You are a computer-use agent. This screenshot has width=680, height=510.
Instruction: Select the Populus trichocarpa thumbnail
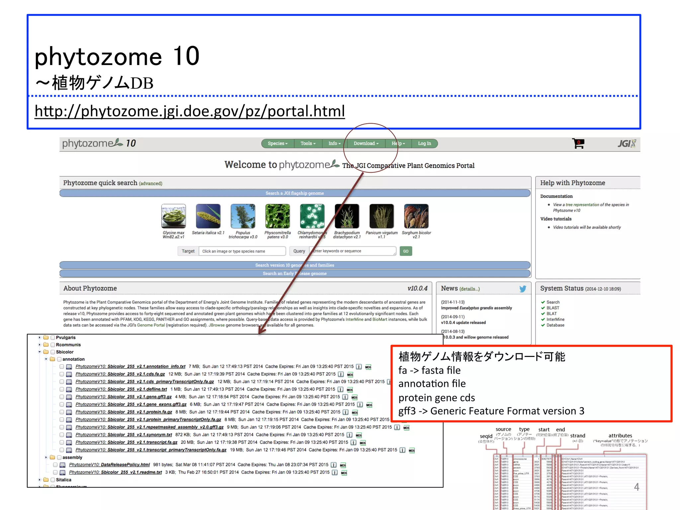point(243,216)
